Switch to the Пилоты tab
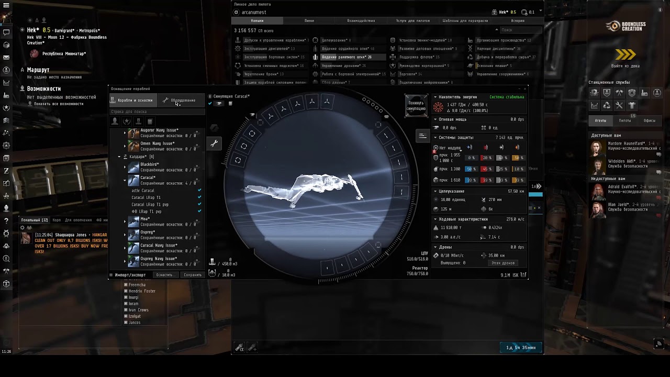Screen dimensions: 670x377 (625, 120)
